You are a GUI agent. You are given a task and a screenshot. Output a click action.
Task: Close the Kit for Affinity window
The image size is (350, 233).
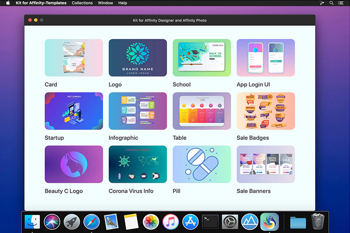coord(30,20)
